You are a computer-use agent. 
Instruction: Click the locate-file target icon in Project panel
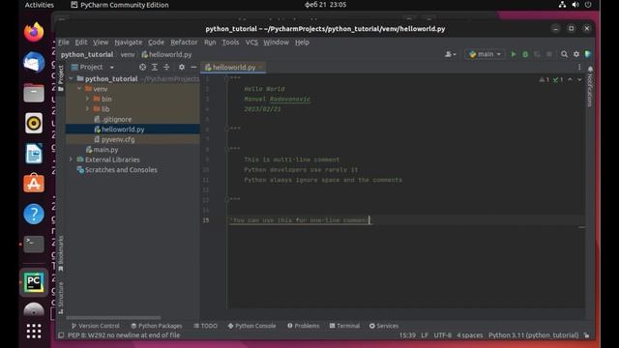142,68
